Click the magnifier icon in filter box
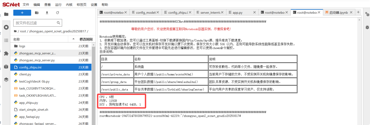The width and height of the screenshot is (370, 125). point(58,23)
